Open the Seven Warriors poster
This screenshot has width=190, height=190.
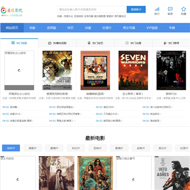pyautogui.click(x=133, y=70)
